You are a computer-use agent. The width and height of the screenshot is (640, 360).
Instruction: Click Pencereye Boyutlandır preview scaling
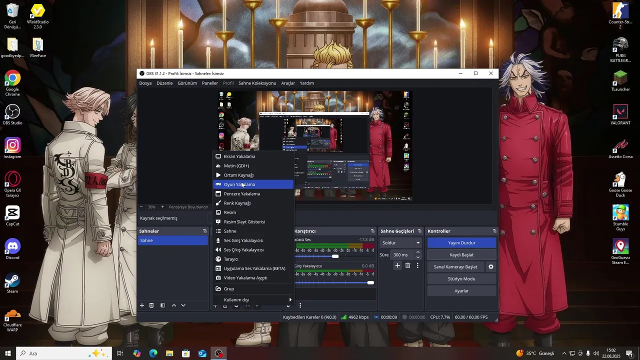click(188, 207)
